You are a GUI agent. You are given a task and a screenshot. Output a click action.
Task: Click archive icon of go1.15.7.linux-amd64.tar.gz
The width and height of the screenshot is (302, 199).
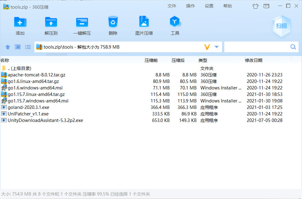4,94
